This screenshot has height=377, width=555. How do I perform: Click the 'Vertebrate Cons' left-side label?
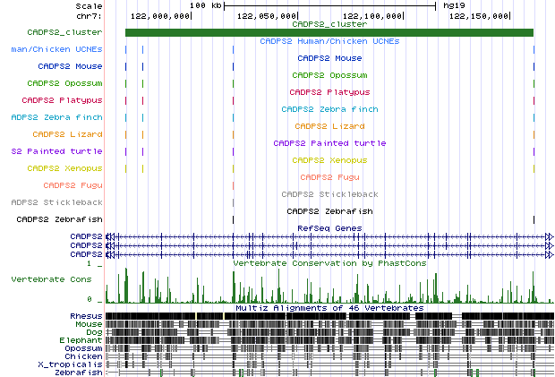click(50, 279)
